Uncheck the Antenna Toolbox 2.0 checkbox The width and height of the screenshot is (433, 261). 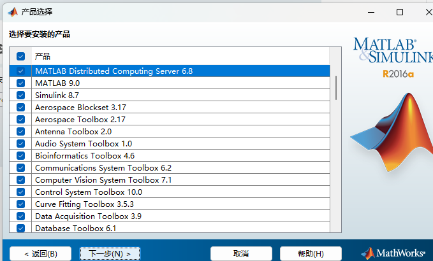tap(20, 132)
